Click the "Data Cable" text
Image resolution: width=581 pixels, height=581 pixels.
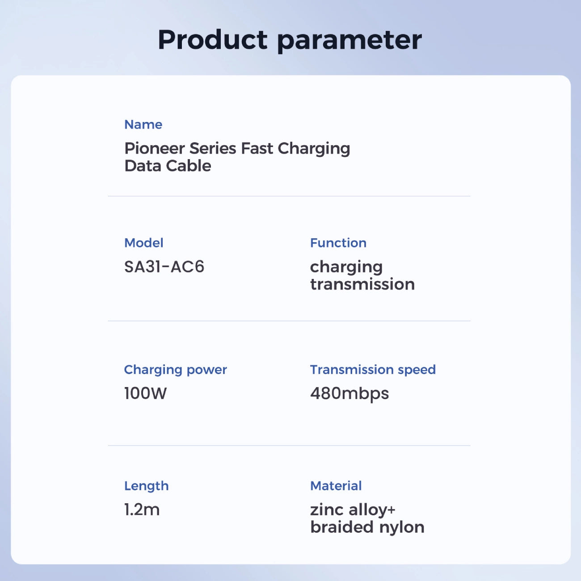click(168, 166)
